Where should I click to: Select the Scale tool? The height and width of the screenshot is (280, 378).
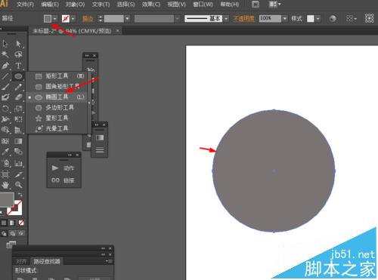click(x=18, y=109)
